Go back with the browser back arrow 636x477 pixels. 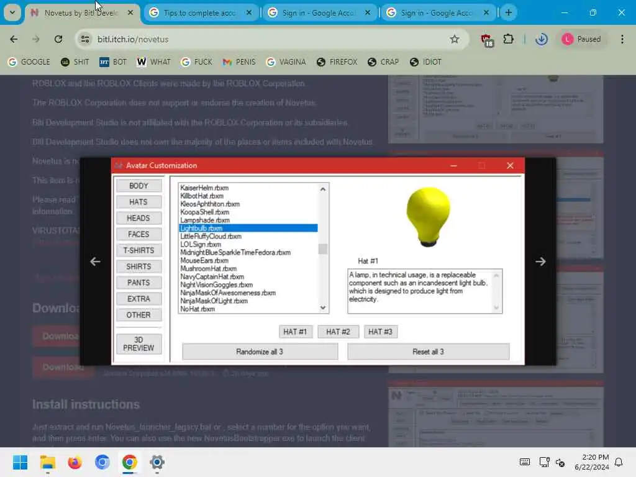click(x=14, y=39)
